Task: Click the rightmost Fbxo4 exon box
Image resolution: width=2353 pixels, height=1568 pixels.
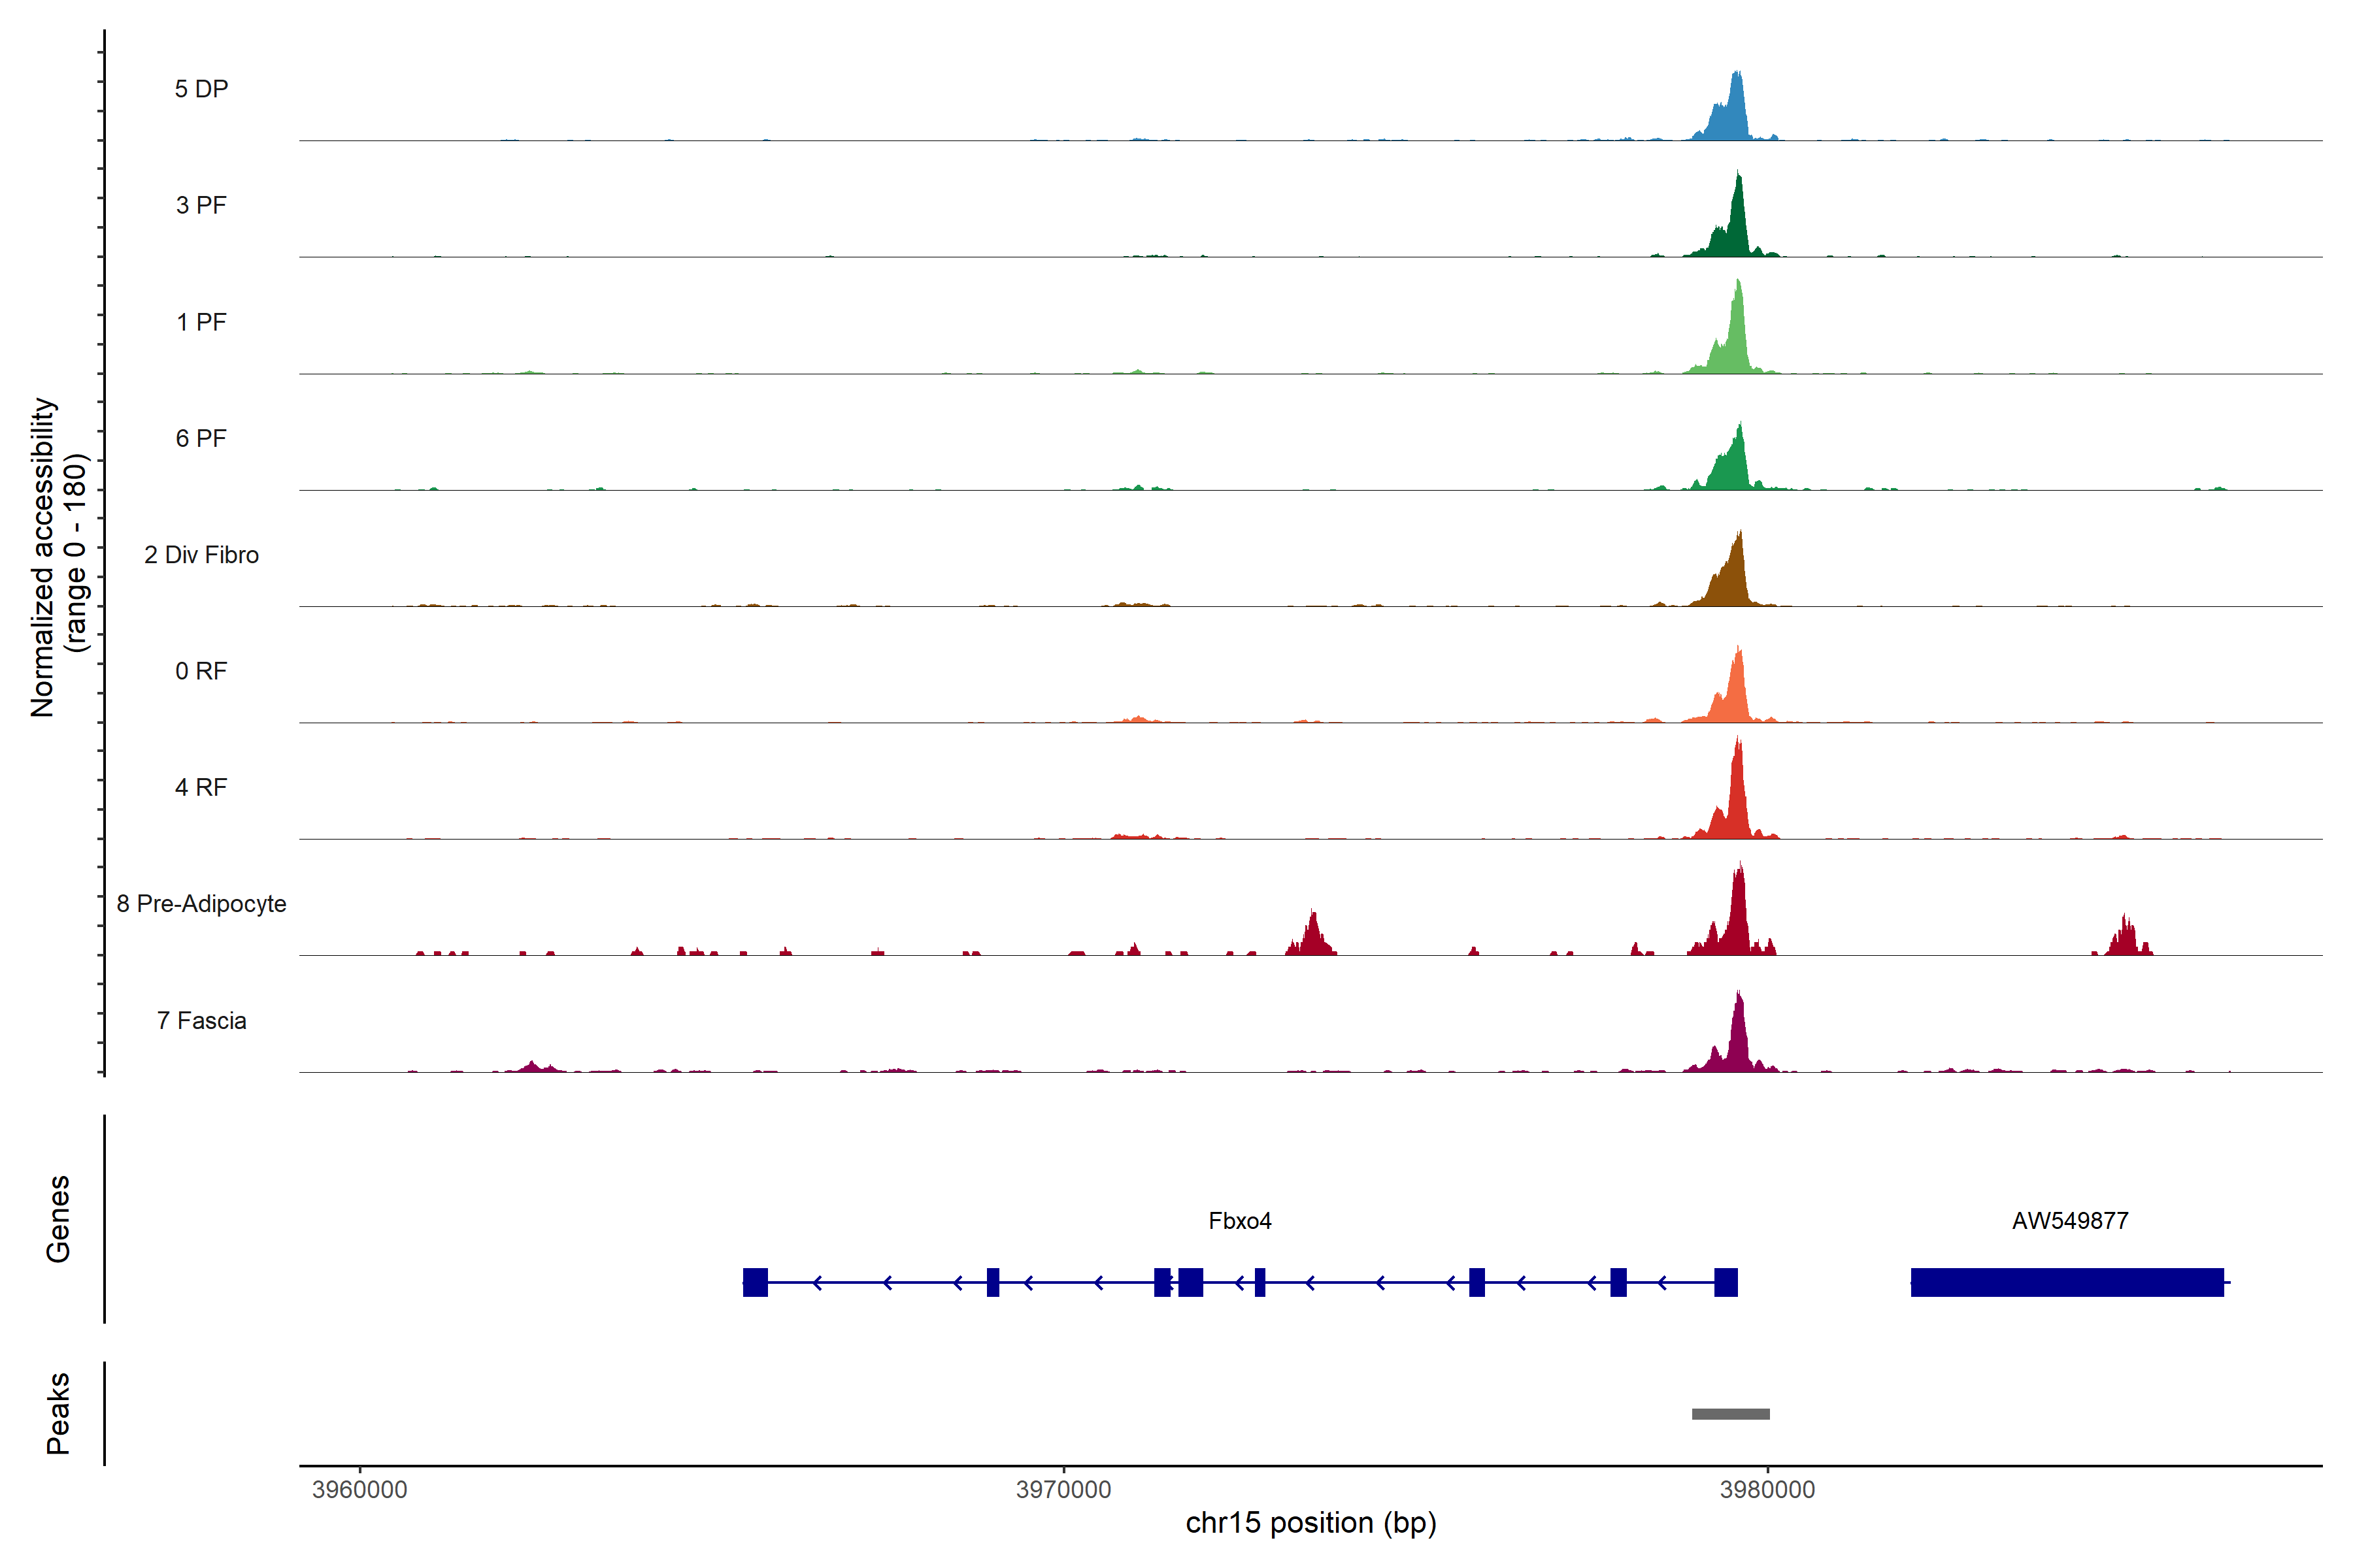Action: click(1726, 1282)
